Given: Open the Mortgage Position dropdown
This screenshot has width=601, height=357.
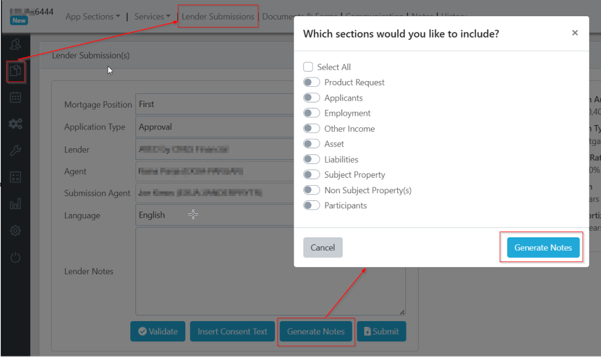Looking at the screenshot, I should pos(214,104).
